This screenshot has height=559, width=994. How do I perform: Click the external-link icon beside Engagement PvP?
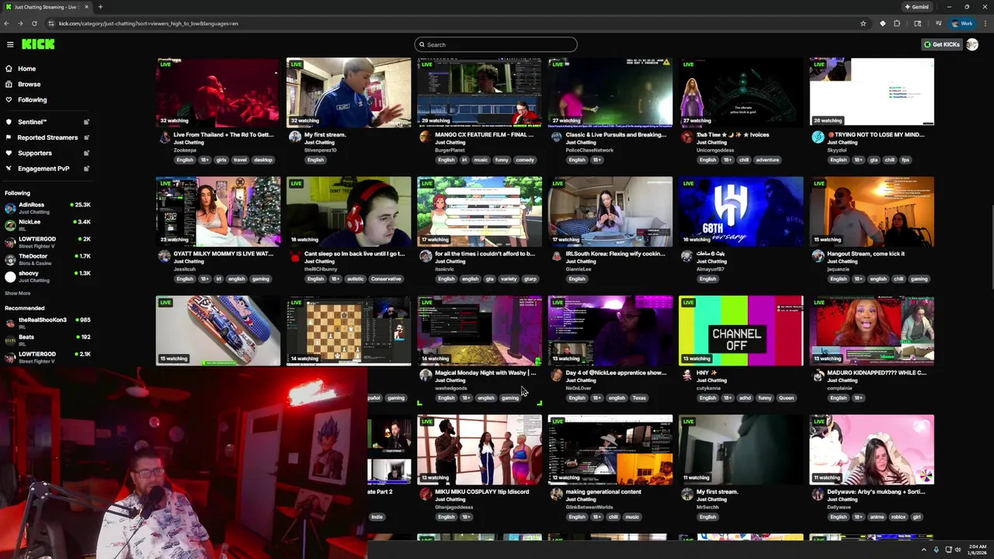[x=86, y=168]
